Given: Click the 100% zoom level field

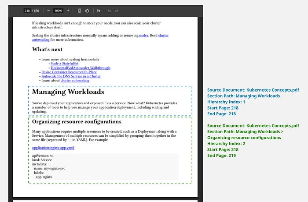Looking at the screenshot, I should (x=58, y=11).
